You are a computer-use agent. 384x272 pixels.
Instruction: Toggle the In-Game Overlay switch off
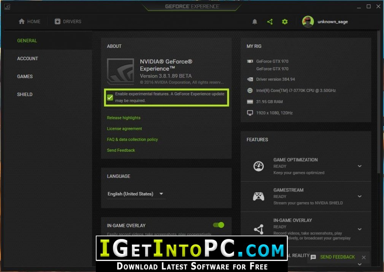pos(219,225)
